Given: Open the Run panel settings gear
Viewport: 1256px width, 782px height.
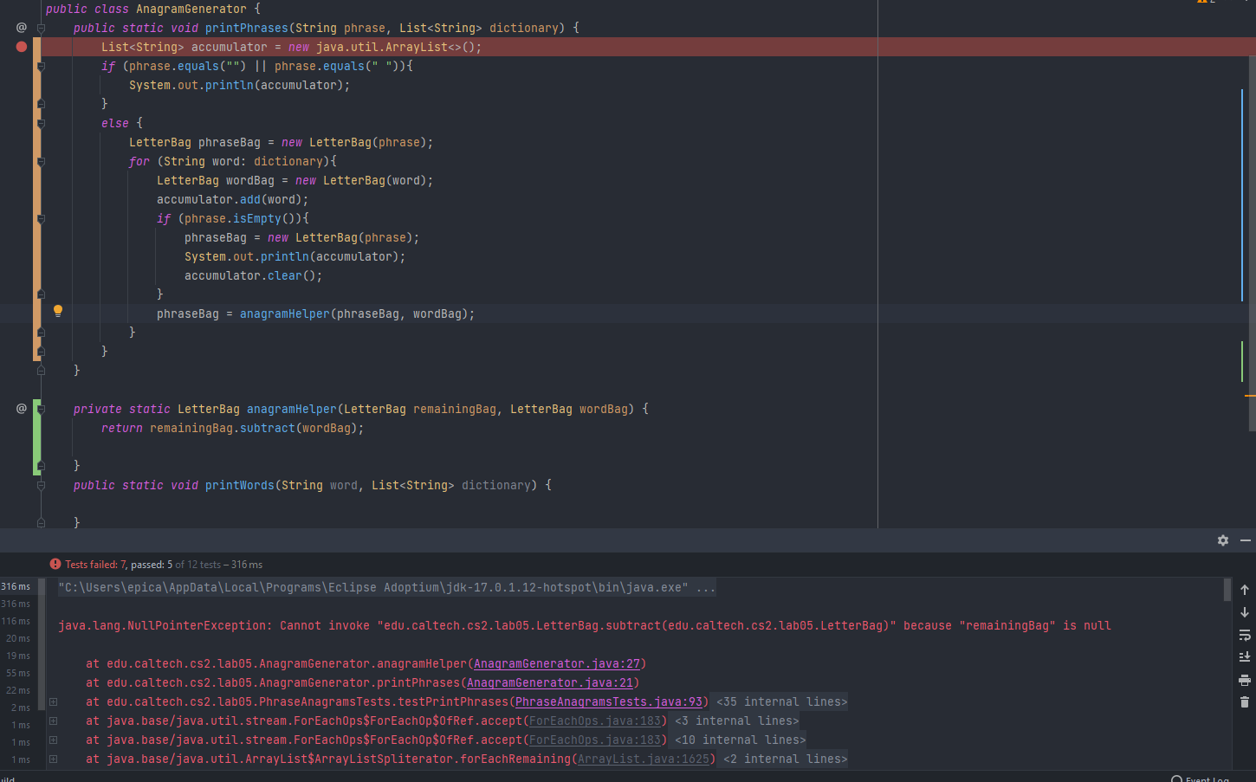Looking at the screenshot, I should tap(1222, 540).
